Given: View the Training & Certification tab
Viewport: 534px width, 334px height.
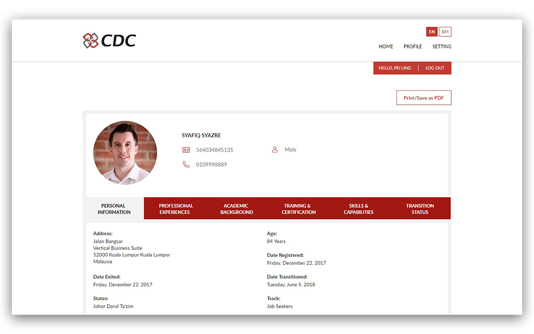Looking at the screenshot, I should 298,209.
